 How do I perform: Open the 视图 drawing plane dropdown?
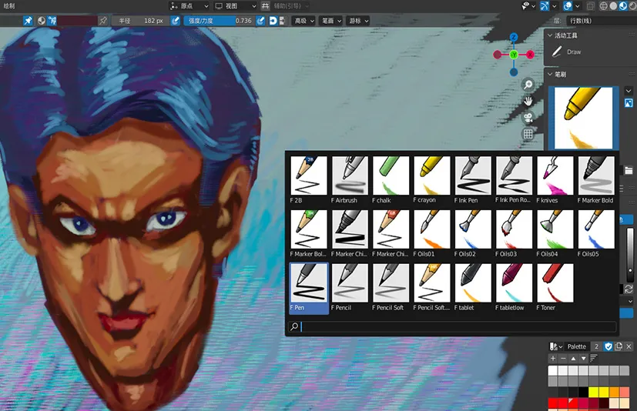(x=236, y=5)
